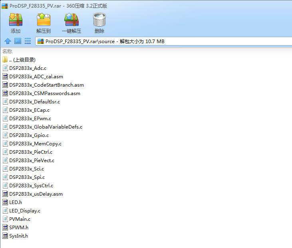Image resolution: width=292 pixels, height=248 pixels.
Task: Switch to large icon view mode
Action: 18,41
